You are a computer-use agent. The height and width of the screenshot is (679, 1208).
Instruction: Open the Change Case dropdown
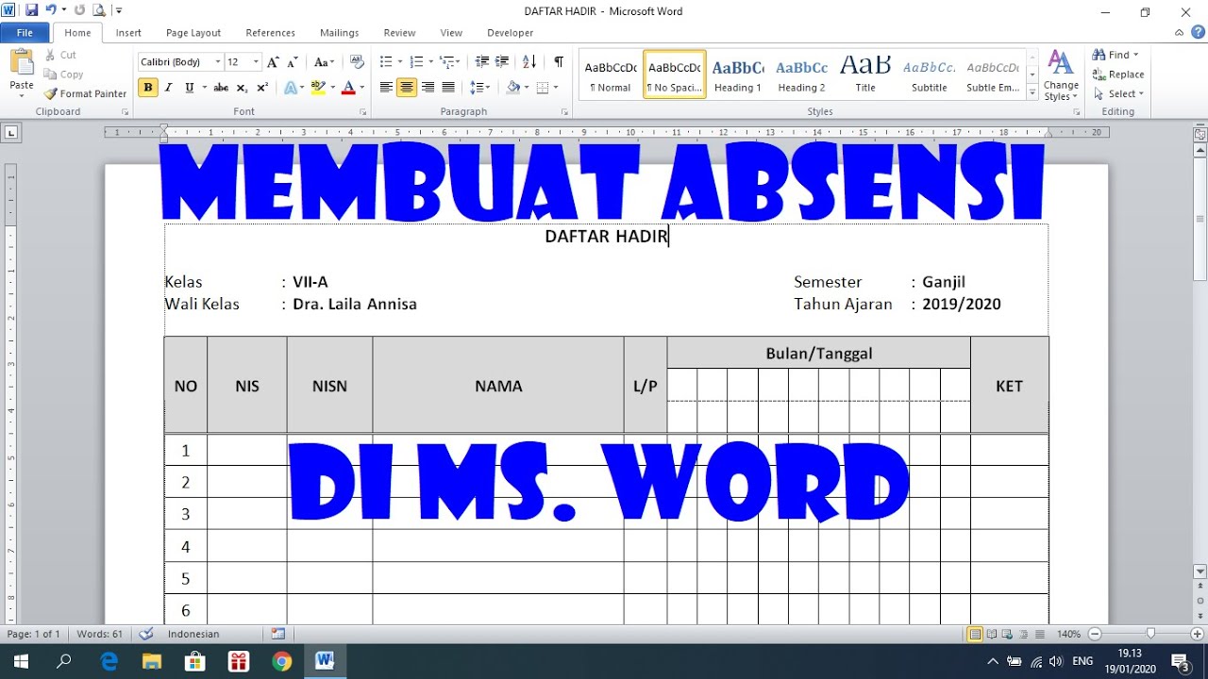[324, 62]
